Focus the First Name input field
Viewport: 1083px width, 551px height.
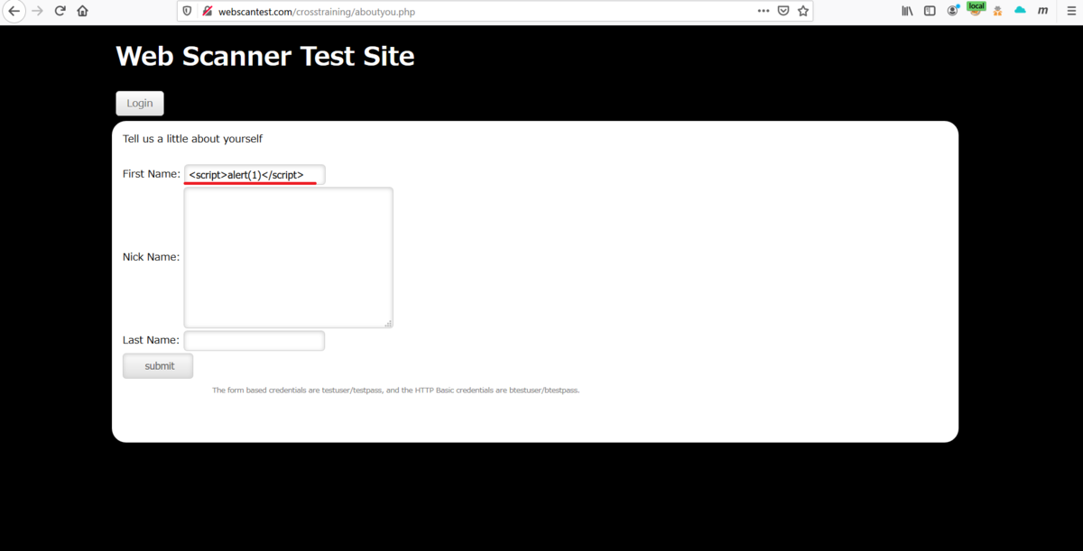pos(255,174)
